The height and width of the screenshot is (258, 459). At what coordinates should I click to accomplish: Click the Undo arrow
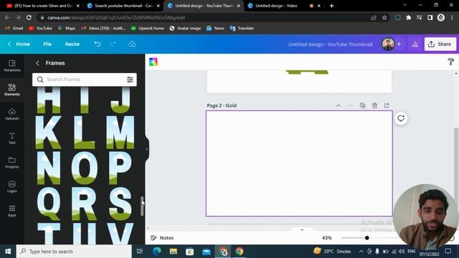click(x=98, y=44)
